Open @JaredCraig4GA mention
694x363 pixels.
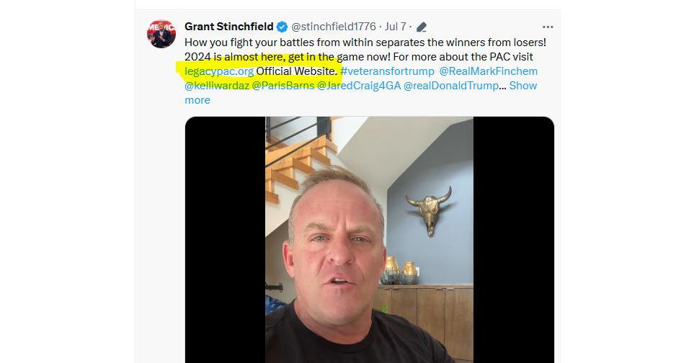coord(359,86)
